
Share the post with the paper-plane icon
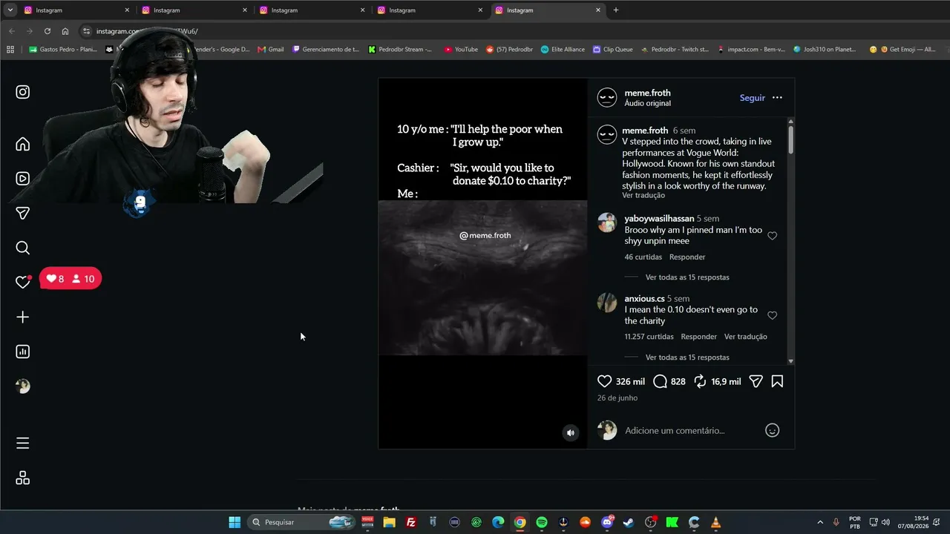pos(756,381)
